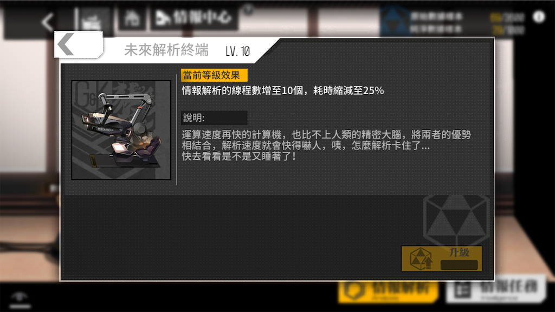Click the LV. 10 level indicator

(237, 51)
